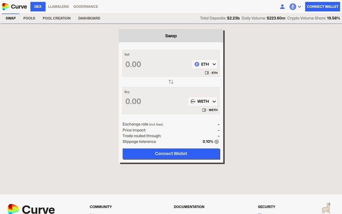
Task: Click the SECURITY footer heading
Action: 266,206
